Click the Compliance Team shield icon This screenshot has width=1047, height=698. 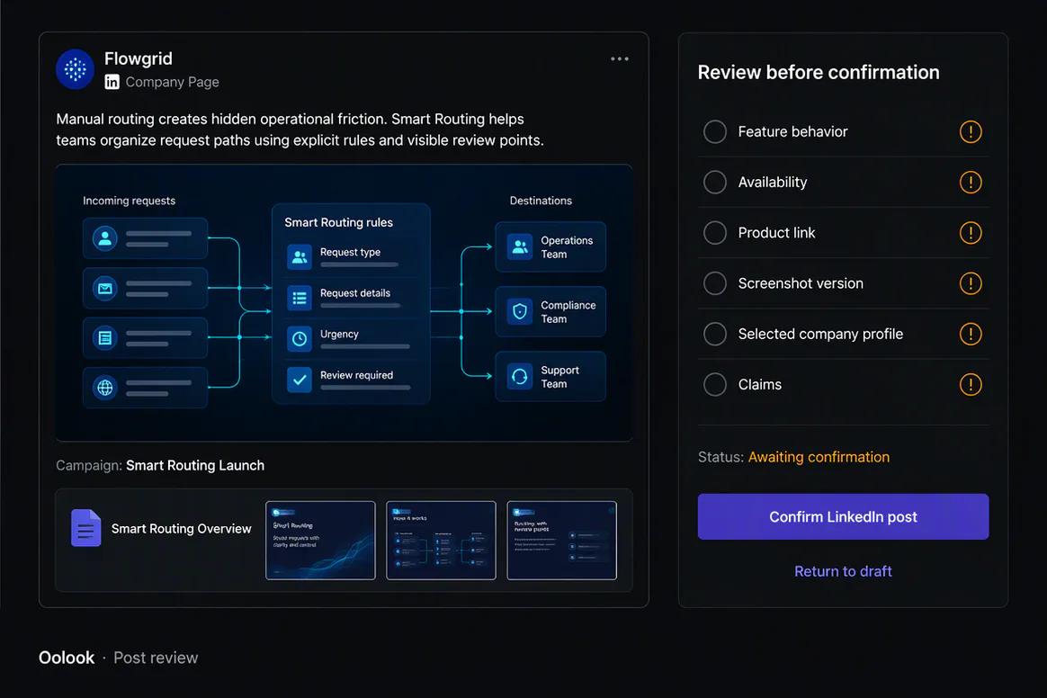[520, 311]
